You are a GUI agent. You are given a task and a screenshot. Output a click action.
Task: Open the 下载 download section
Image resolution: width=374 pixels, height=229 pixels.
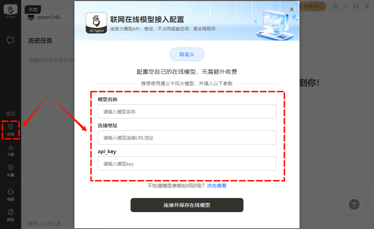click(11, 150)
